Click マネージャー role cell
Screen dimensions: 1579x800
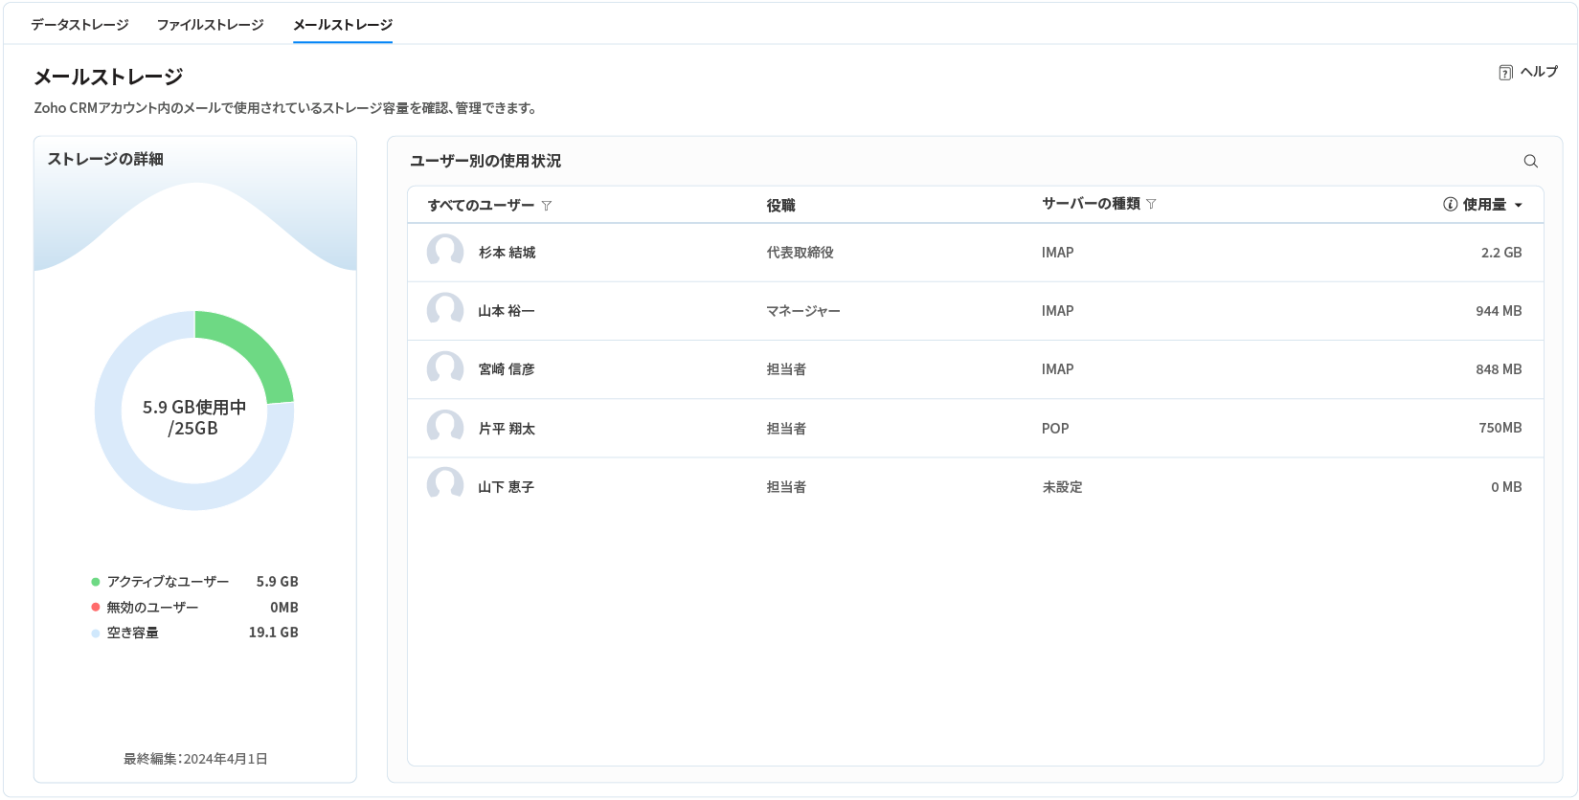(803, 311)
